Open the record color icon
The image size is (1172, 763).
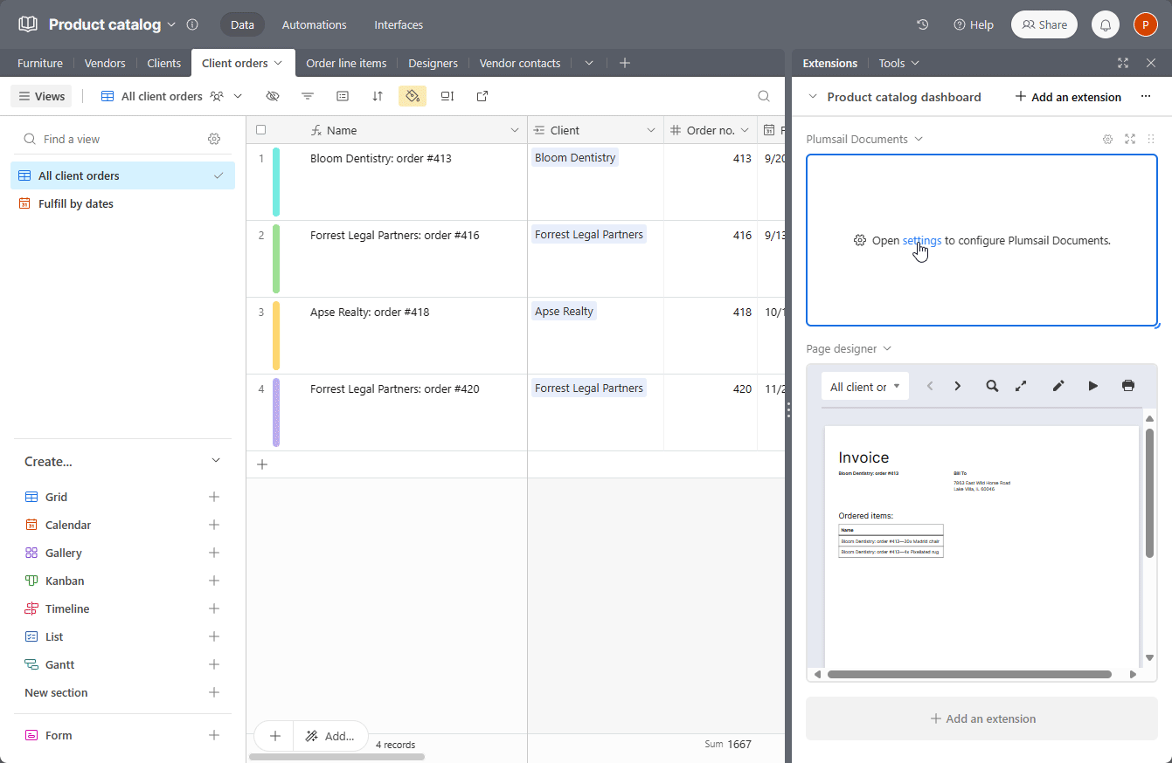(x=413, y=96)
